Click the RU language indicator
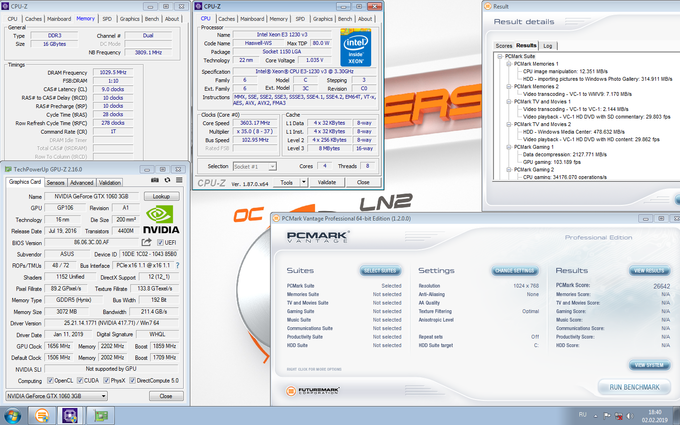This screenshot has height=425, width=680. click(583, 415)
